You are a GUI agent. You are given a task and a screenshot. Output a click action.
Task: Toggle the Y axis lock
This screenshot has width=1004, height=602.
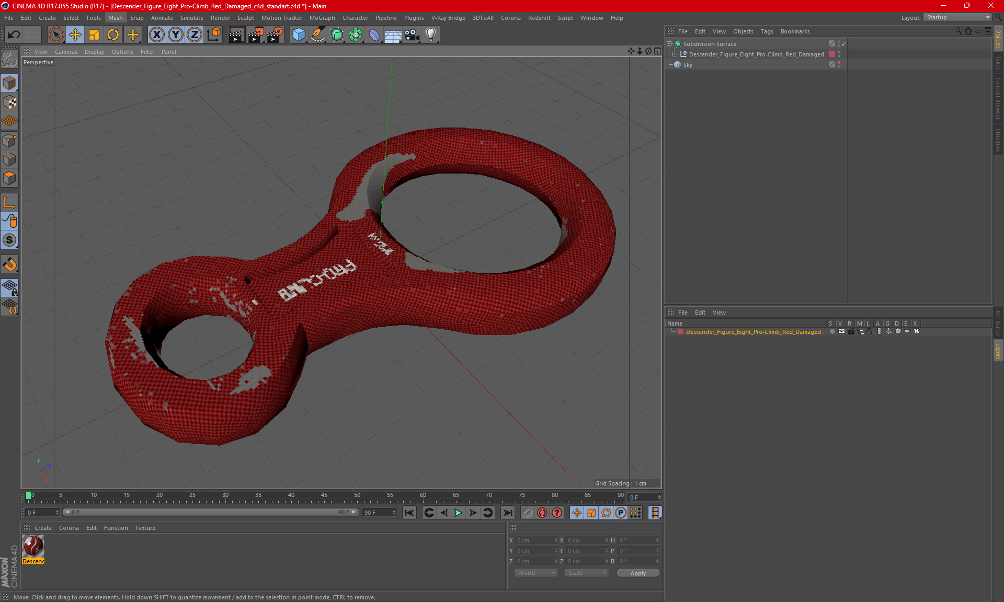tap(176, 35)
